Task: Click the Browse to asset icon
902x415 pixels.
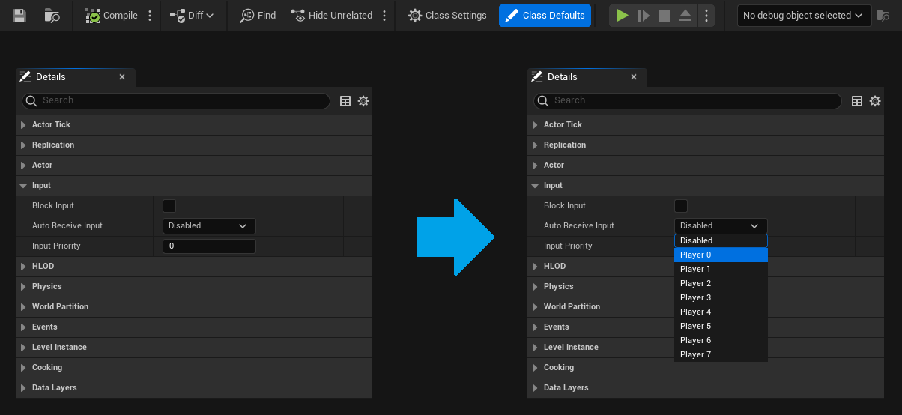Action: (52, 15)
